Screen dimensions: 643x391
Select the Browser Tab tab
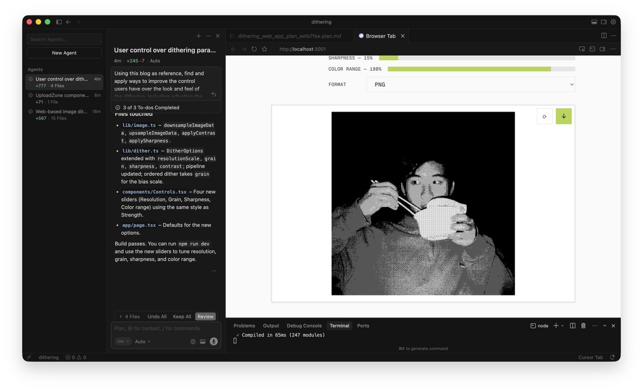click(380, 36)
